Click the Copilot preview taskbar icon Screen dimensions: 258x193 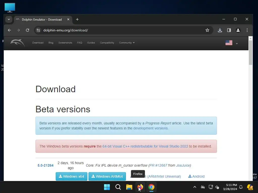250,187
